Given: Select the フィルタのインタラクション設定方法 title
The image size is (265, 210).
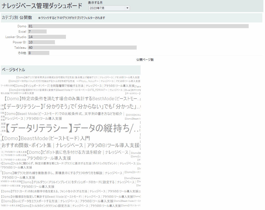Looking at the screenshot, I should [70, 206].
